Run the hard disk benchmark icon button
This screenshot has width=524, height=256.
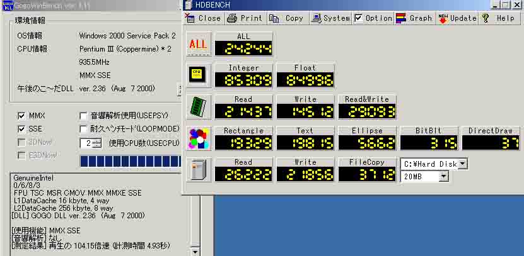click(199, 170)
